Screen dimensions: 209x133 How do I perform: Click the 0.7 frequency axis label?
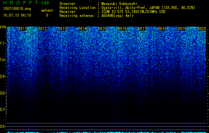point(2,110)
